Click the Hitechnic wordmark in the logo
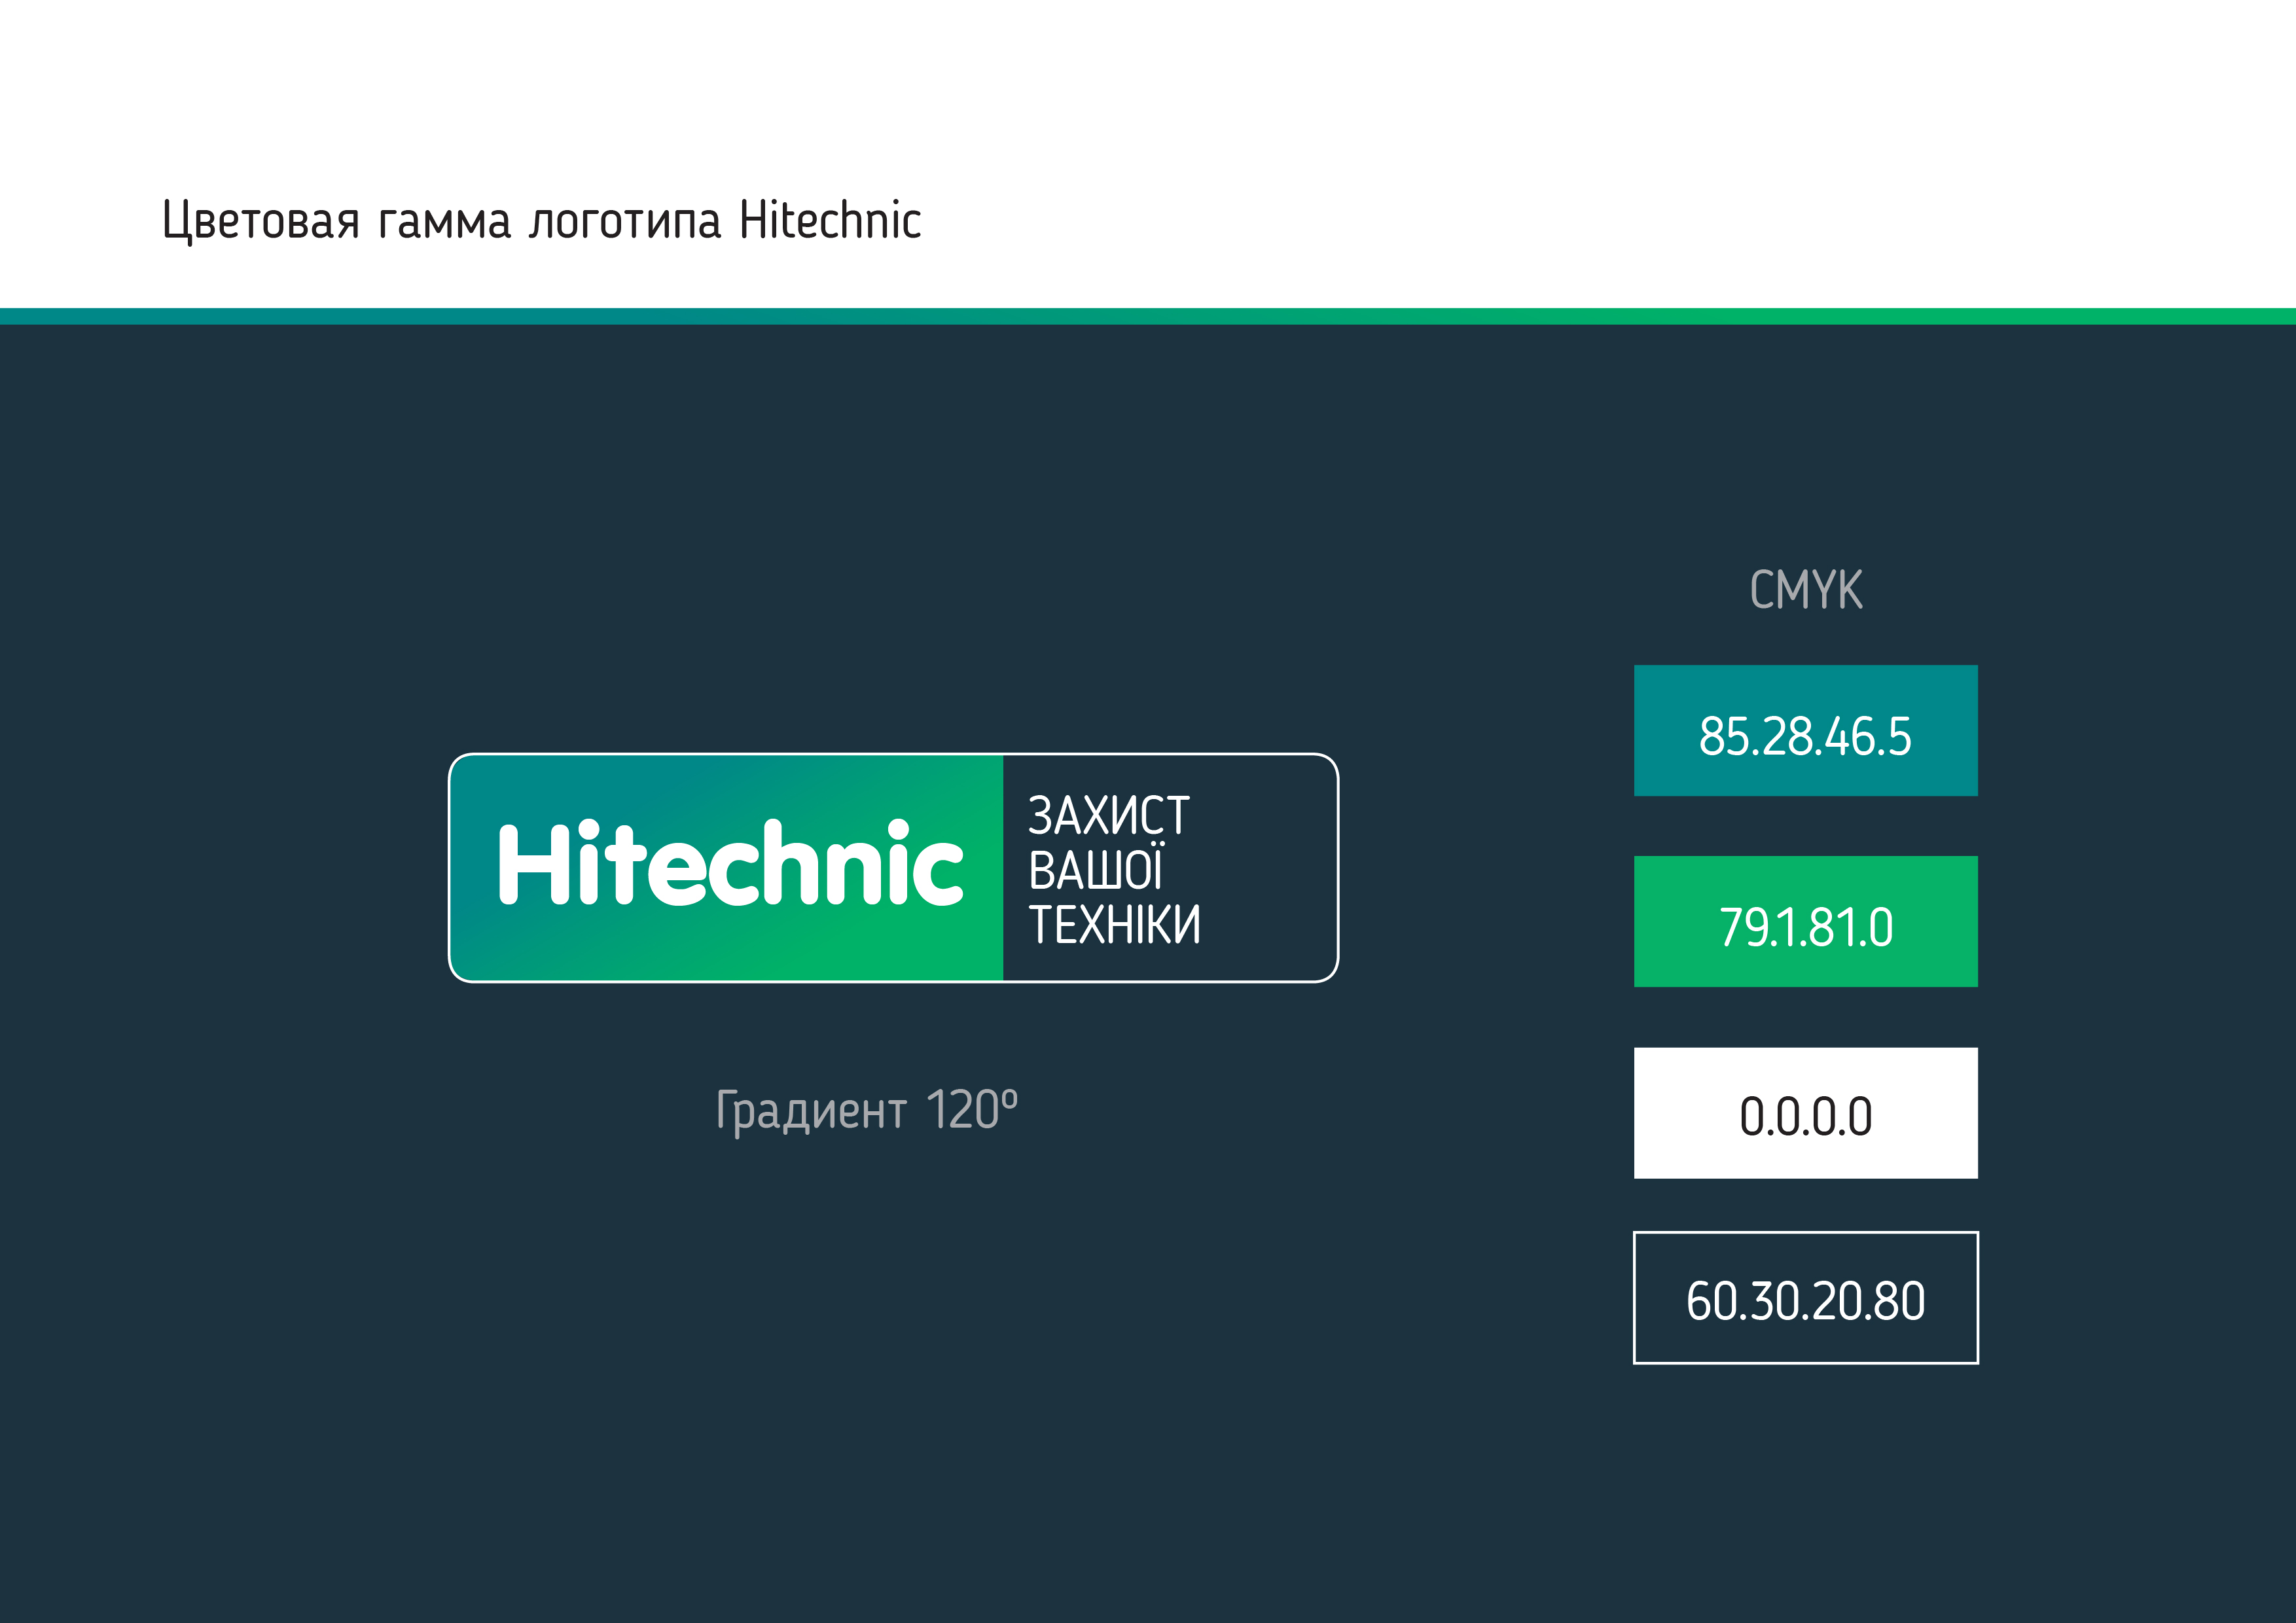This screenshot has width=2296, height=1623. click(x=730, y=862)
